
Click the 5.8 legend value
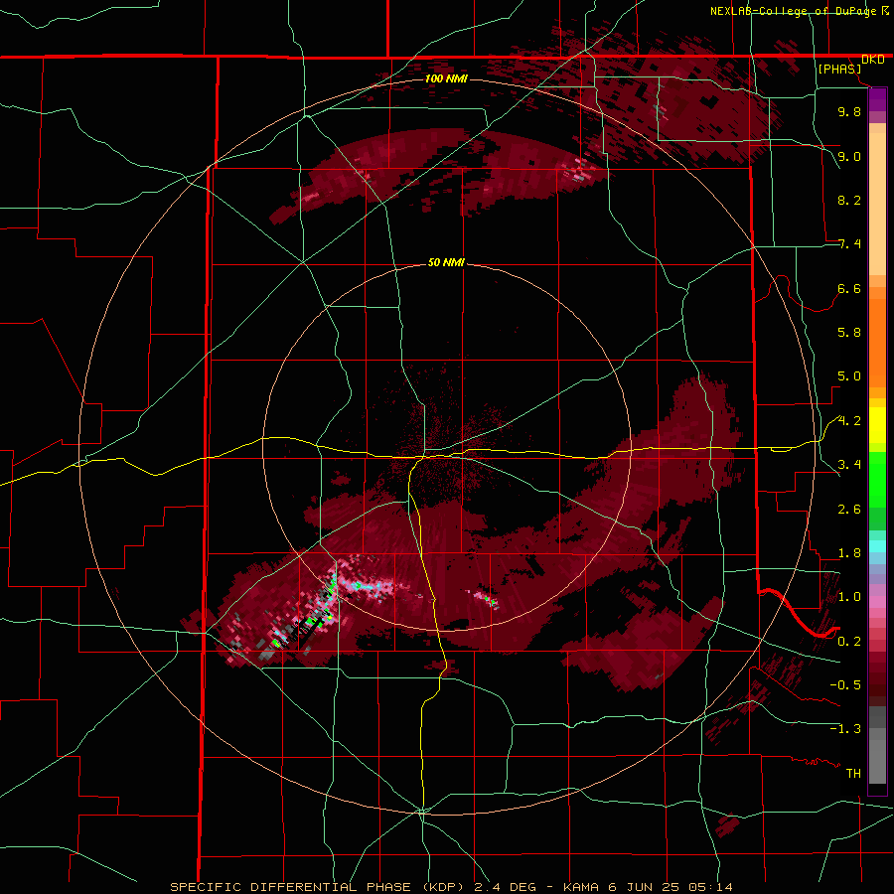[849, 333]
